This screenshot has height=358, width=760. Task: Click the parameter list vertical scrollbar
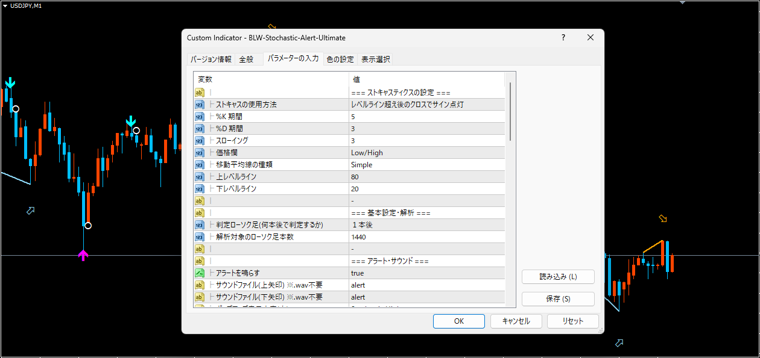(x=511, y=181)
